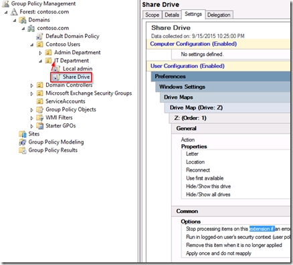Select the Default Domain Policy GPO icon
The width and height of the screenshot is (293, 265).
(39, 36)
